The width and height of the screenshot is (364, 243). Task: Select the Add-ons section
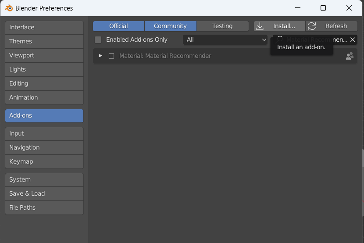pos(44,116)
